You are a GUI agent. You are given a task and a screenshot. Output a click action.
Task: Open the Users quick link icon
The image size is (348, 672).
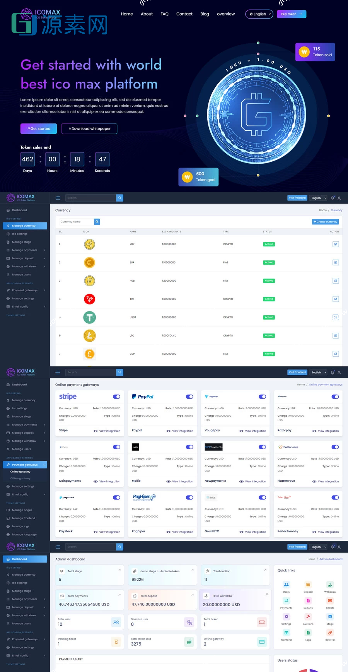[x=286, y=585]
